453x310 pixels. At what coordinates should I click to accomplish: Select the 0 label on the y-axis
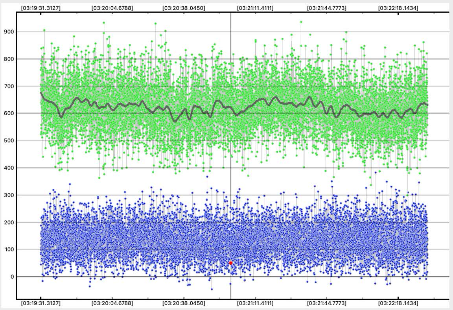12,277
